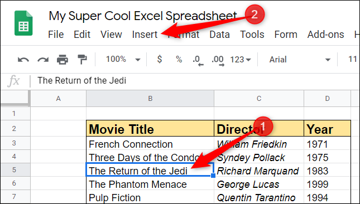The width and height of the screenshot is (360, 204).
Task: Click the Redo arrow icon
Action: [43, 60]
